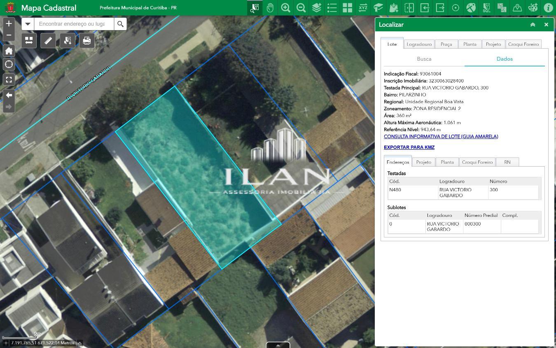
Task: Activate the zoom out magnifier tool
Action: [x=301, y=7]
